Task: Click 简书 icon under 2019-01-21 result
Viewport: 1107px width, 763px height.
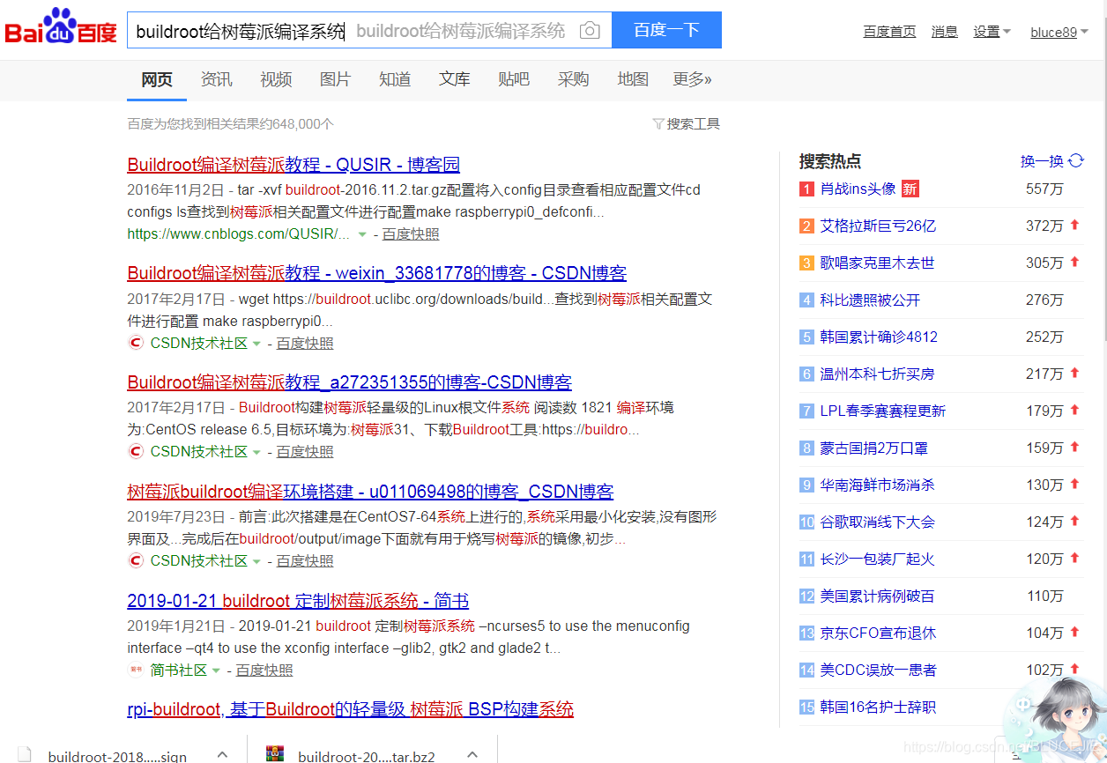Action: (x=136, y=670)
